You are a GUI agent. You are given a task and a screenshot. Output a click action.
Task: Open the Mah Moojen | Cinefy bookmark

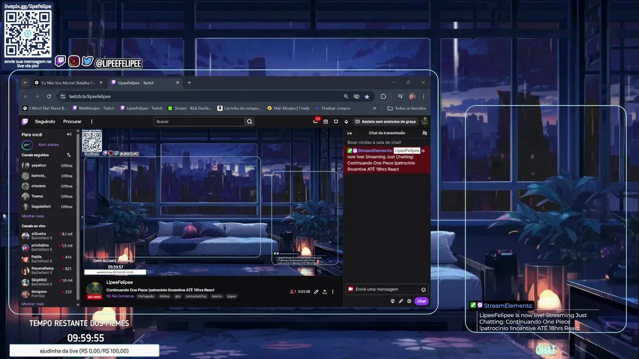pyautogui.click(x=289, y=108)
